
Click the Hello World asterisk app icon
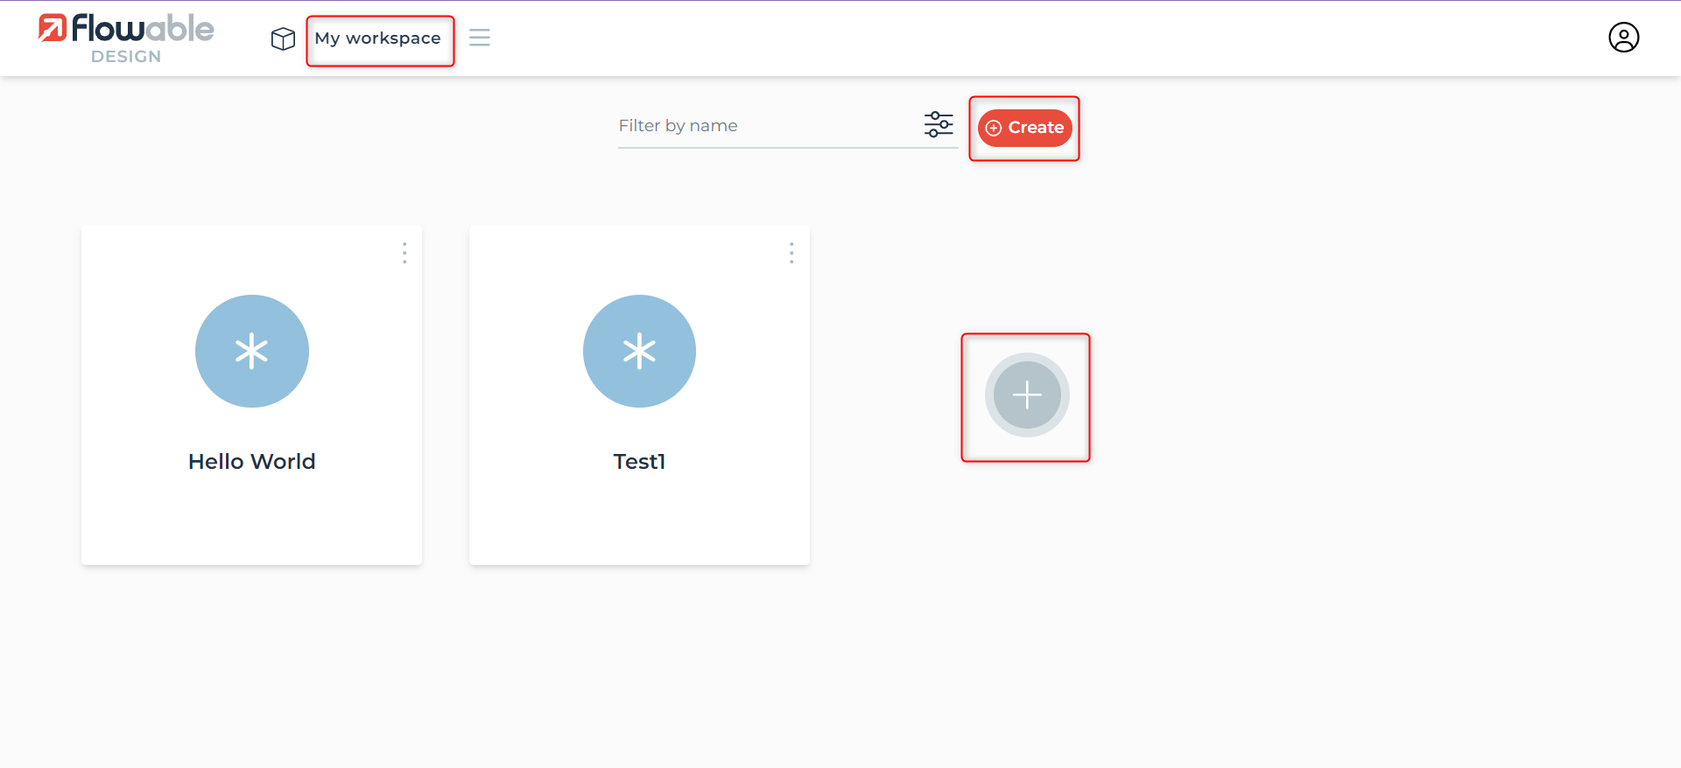pyautogui.click(x=252, y=351)
